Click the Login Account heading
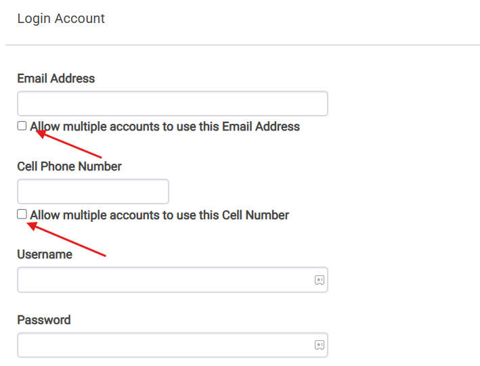480x366 pixels. [x=61, y=19]
